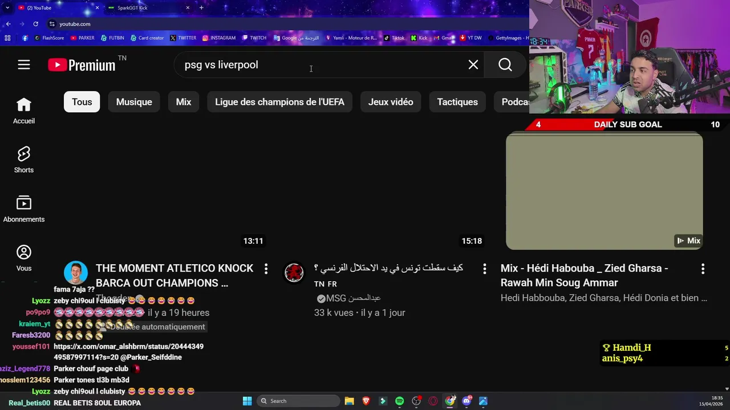The image size is (730, 410).
Task: Open Abonnements in the sidebar
Action: click(24, 210)
